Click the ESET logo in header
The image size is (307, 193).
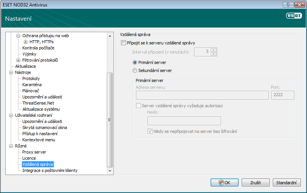tap(294, 16)
